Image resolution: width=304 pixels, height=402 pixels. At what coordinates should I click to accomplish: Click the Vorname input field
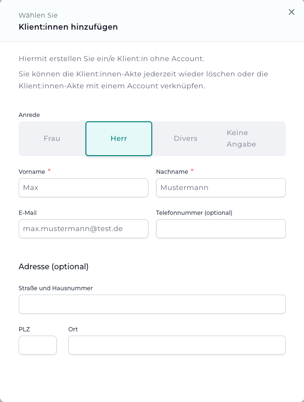point(83,188)
